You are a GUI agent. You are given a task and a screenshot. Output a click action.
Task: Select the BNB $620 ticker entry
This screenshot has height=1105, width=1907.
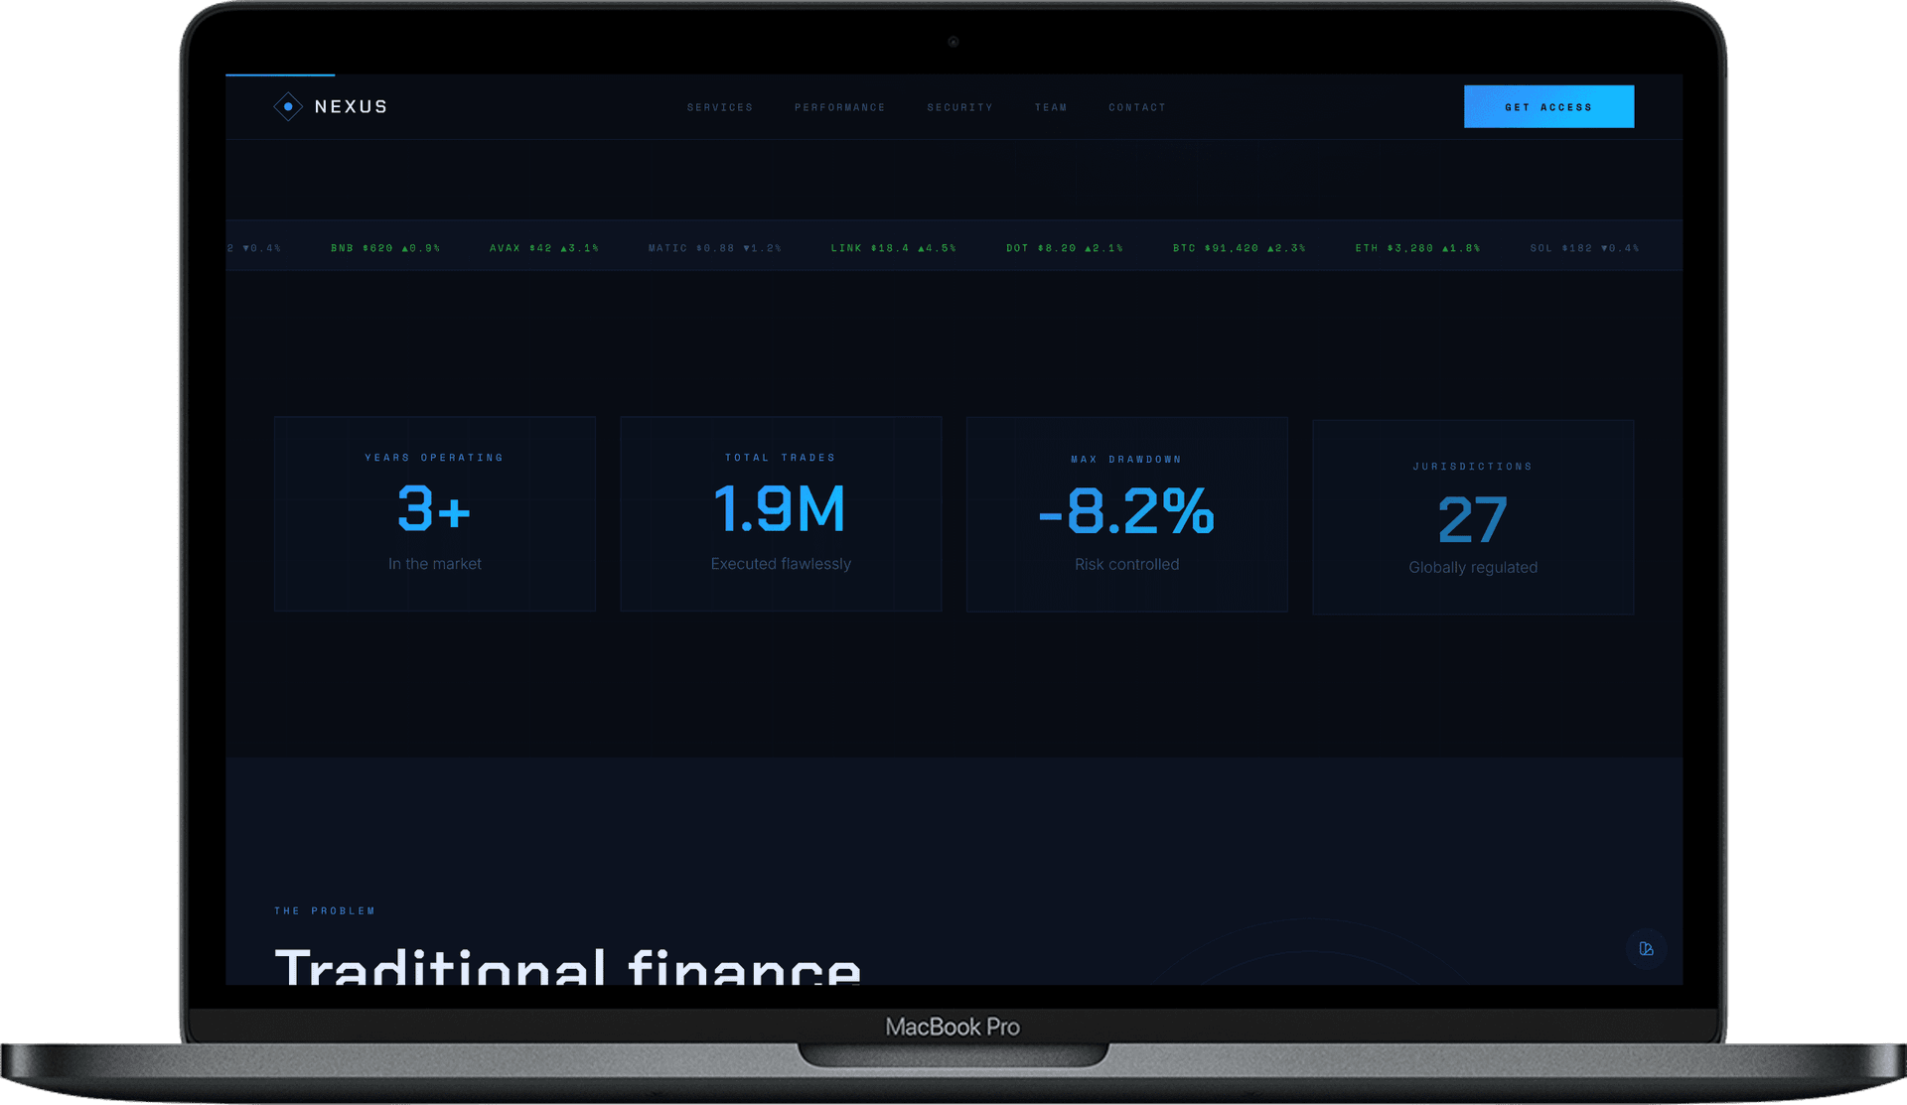point(385,248)
